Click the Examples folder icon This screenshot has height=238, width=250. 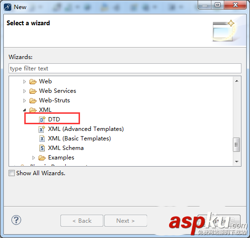coord(42,158)
